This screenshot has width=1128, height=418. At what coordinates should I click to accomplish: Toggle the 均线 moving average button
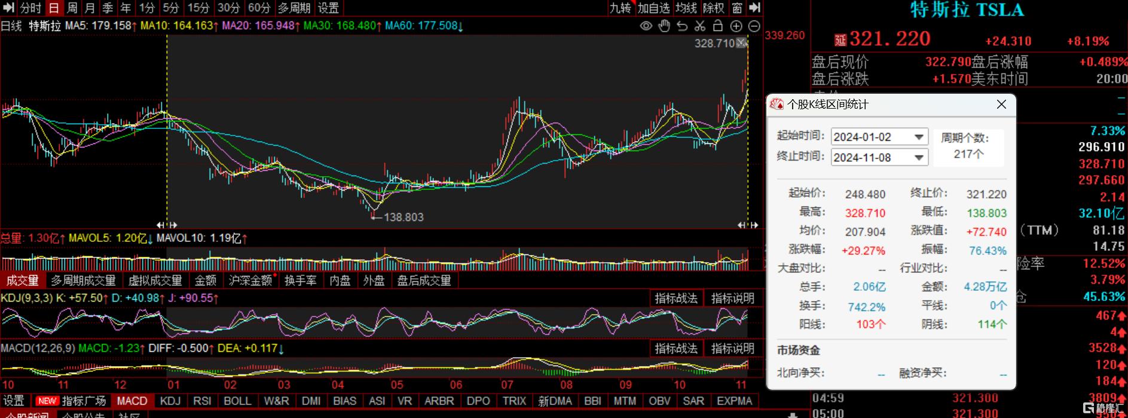[x=686, y=8]
